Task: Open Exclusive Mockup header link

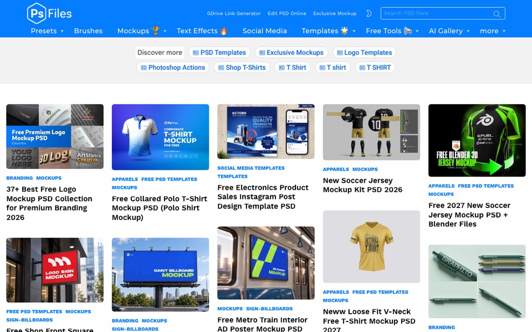Action: tap(335, 13)
